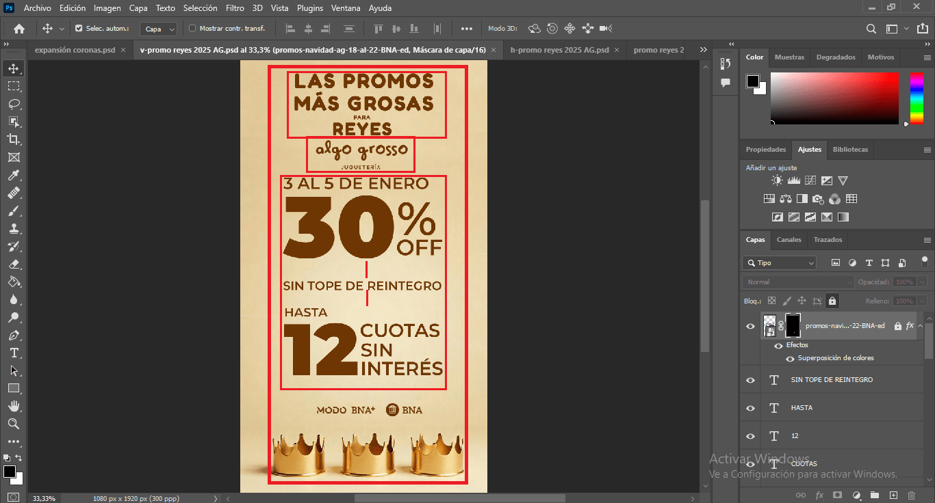Select the Path Selection tool
This screenshot has height=503, width=935.
click(14, 371)
